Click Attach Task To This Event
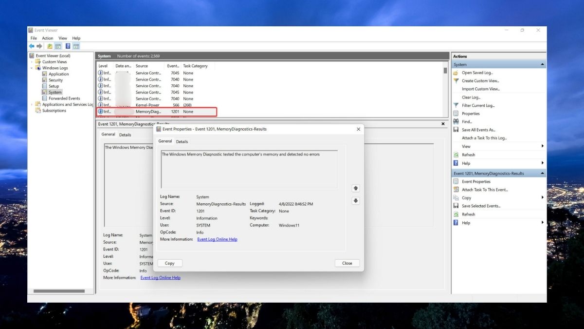The image size is (584, 329). 484,190
